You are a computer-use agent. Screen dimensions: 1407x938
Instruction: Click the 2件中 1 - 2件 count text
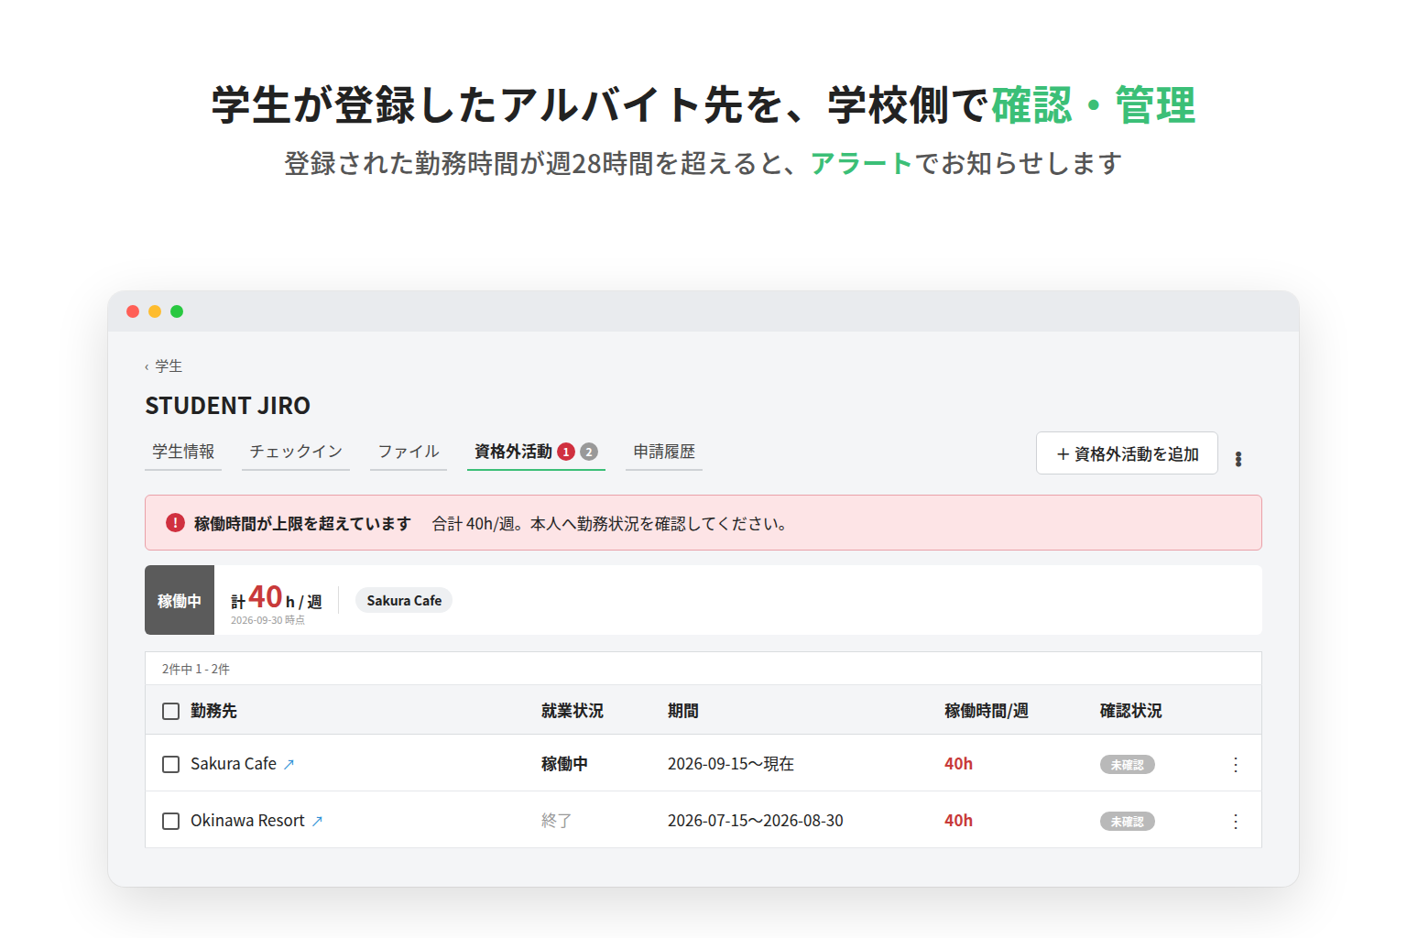(x=196, y=670)
